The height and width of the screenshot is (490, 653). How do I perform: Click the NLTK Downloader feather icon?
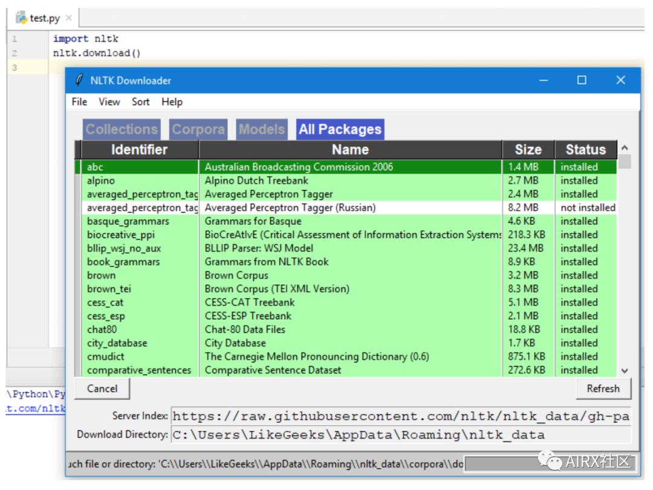79,80
